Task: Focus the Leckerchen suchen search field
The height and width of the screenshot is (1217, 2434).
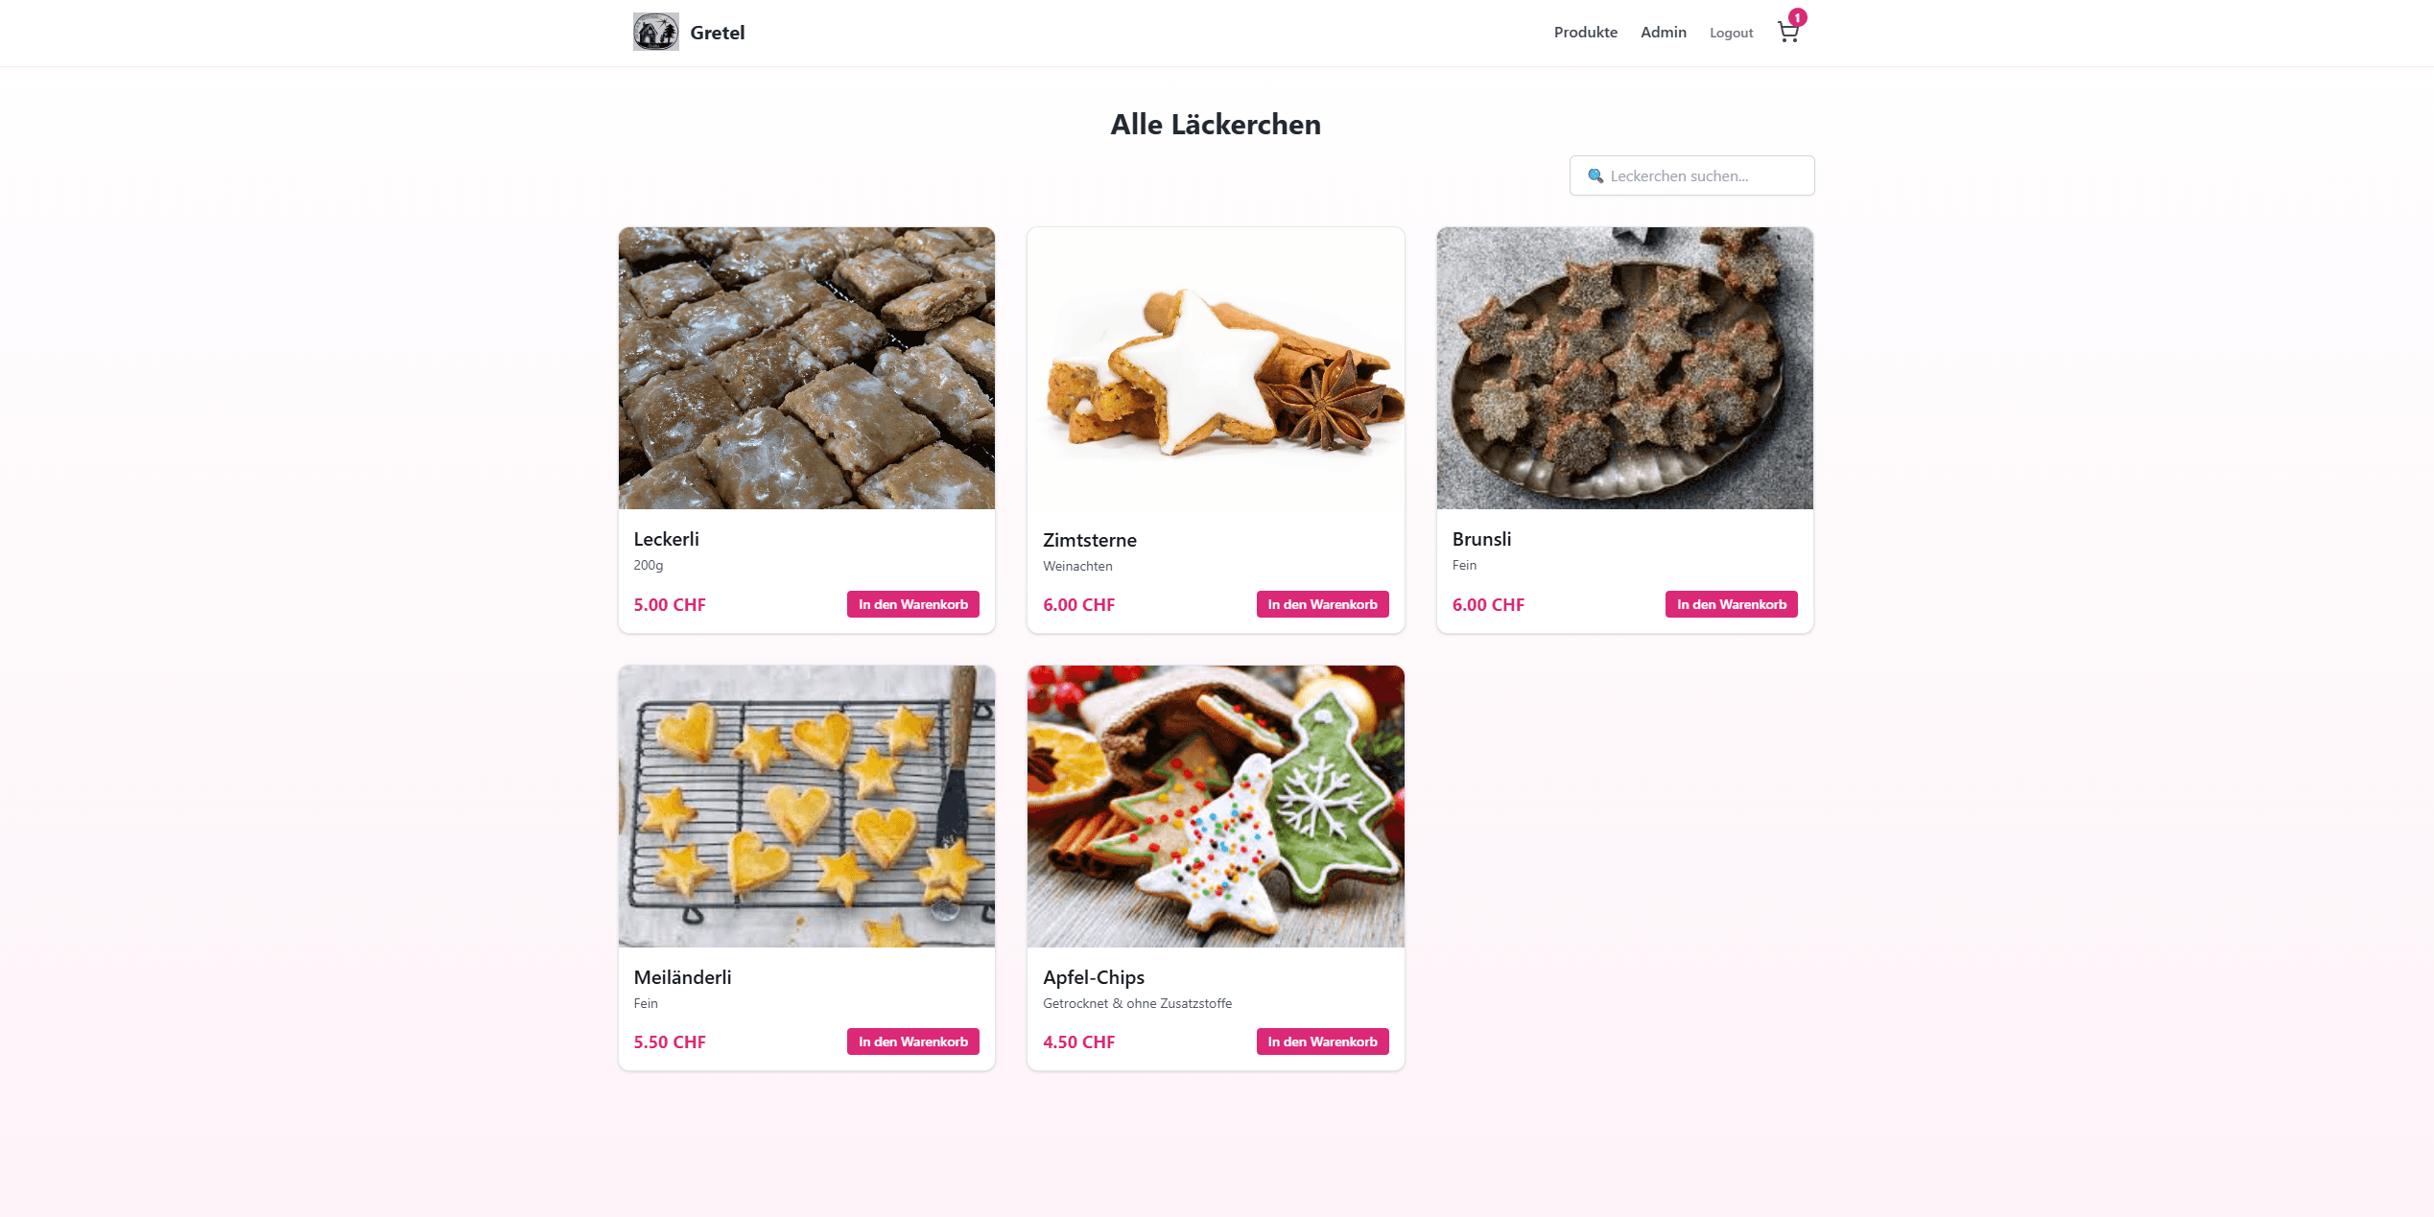Action: [x=1691, y=176]
